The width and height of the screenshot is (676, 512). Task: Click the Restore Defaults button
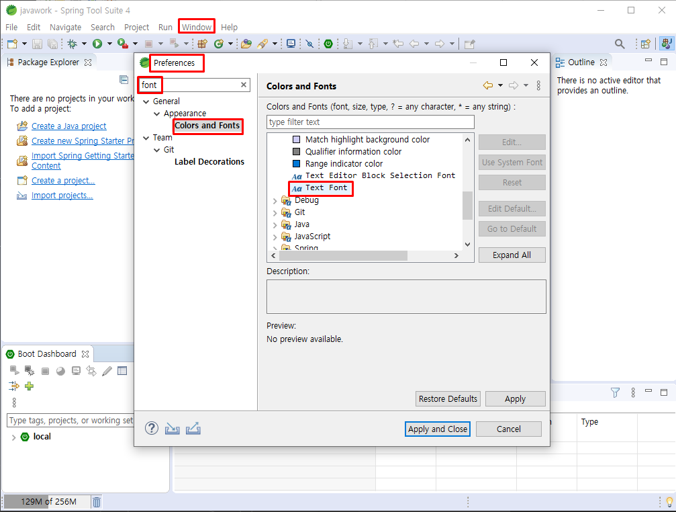448,398
